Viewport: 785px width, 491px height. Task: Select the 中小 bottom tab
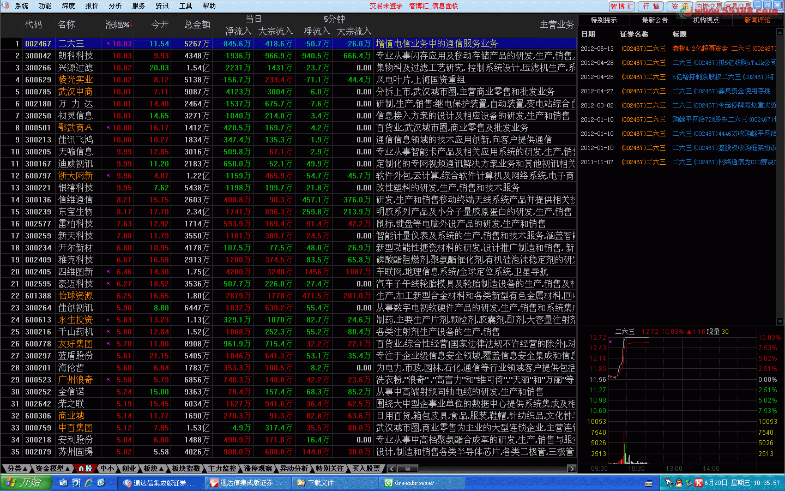coord(107,469)
